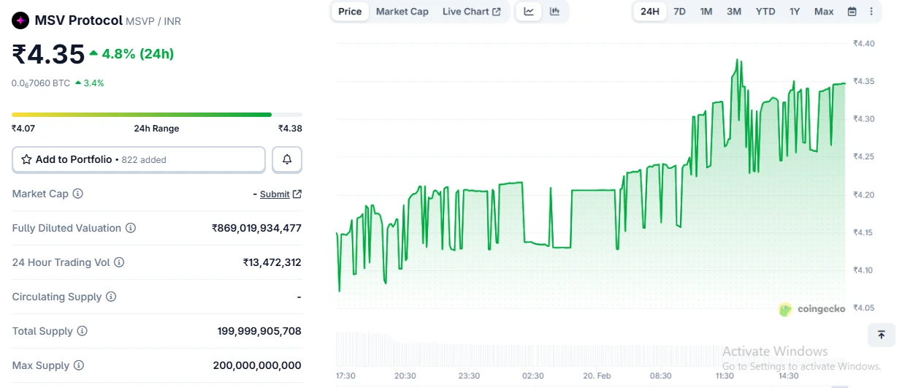Click the 17:30 x-axis label
Viewport: 902px width, 388px height.
pos(345,376)
